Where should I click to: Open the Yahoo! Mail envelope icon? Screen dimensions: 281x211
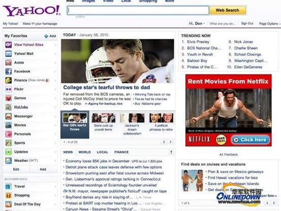[9, 54]
